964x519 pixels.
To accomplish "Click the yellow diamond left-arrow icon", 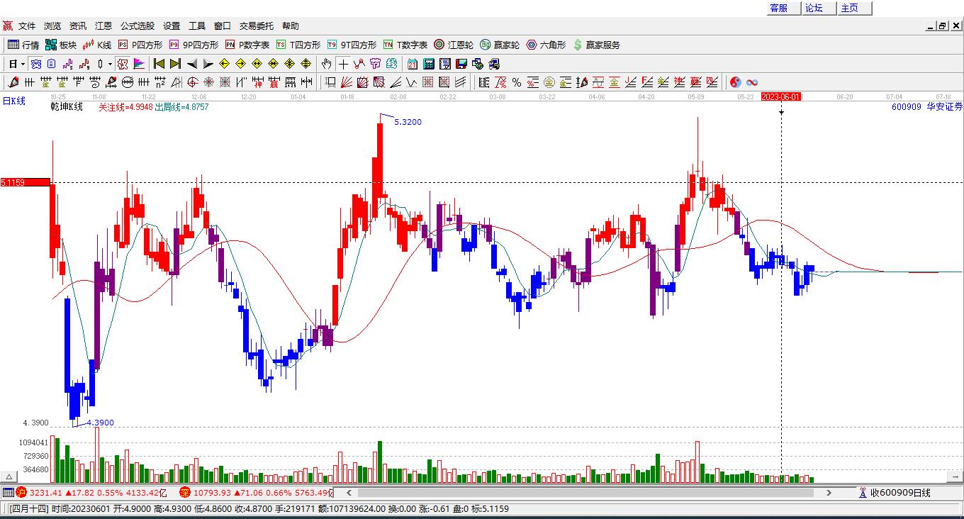I will [225, 64].
